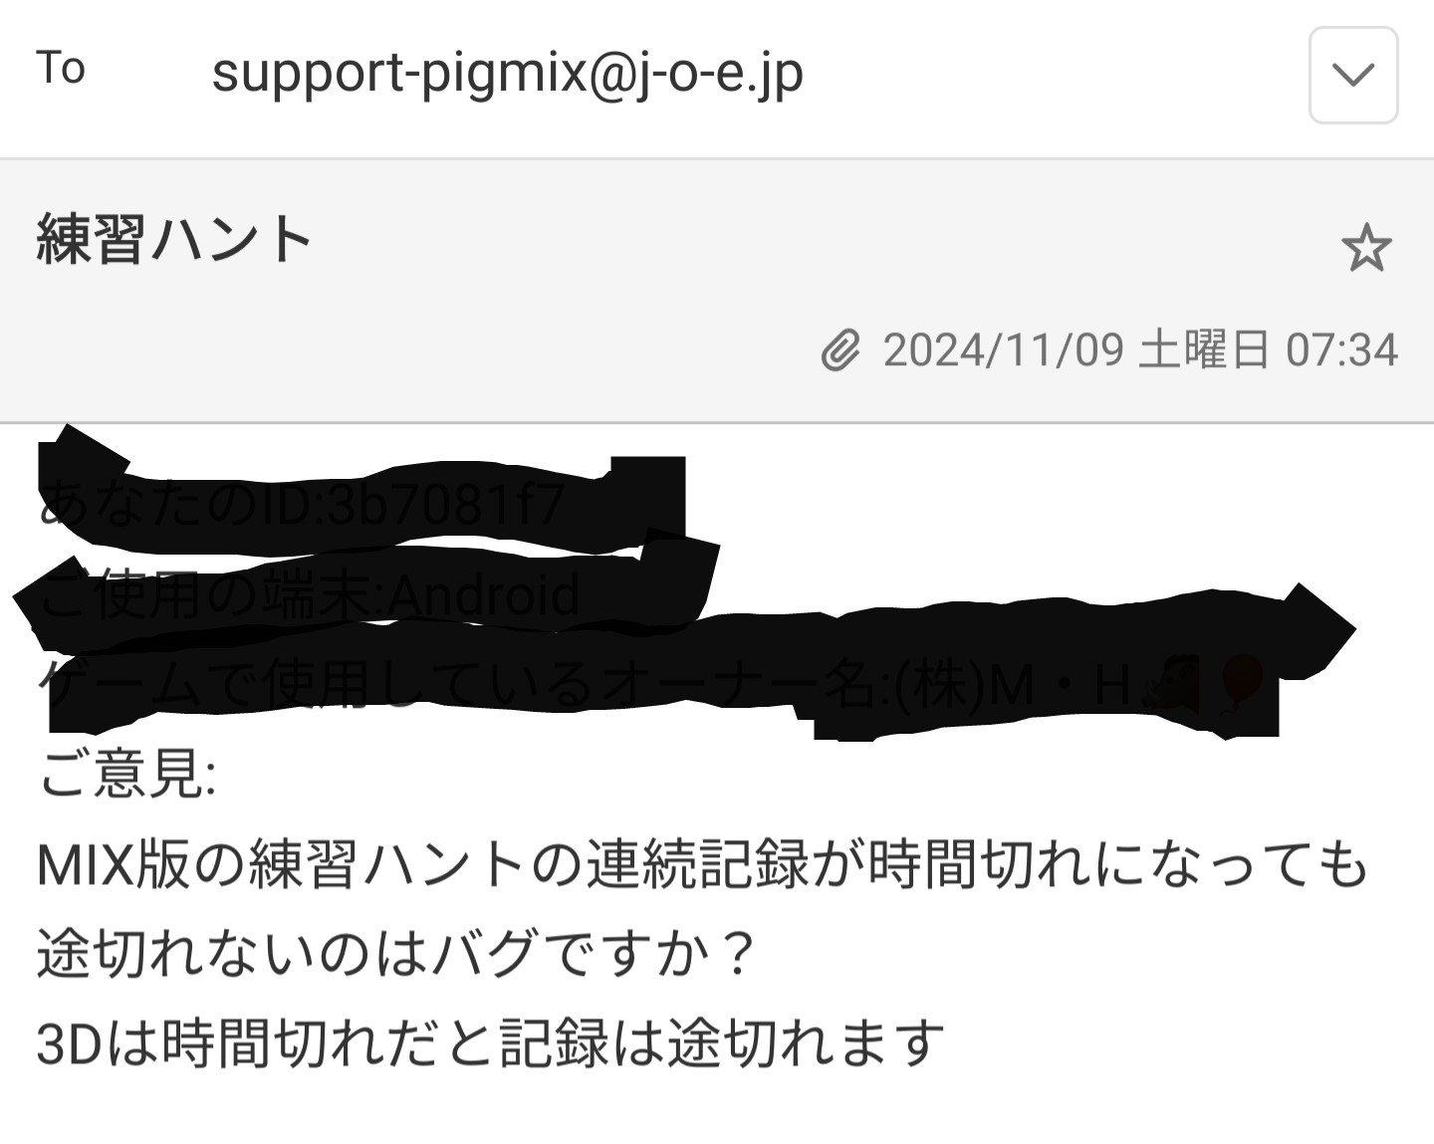Click the gray subject header bar
The width and height of the screenshot is (1434, 1144).
coord(717,291)
